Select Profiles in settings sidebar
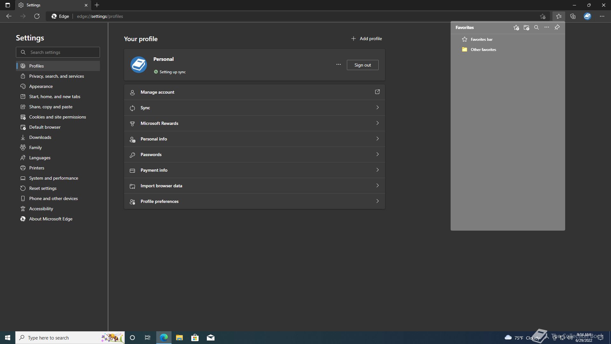The width and height of the screenshot is (611, 344). [58, 66]
